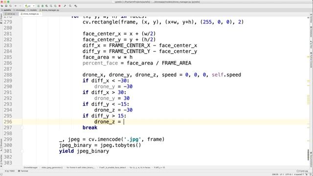This screenshot has width=313, height=176.
Task: Run with coverage using the shield icon
Action: [47, 6]
